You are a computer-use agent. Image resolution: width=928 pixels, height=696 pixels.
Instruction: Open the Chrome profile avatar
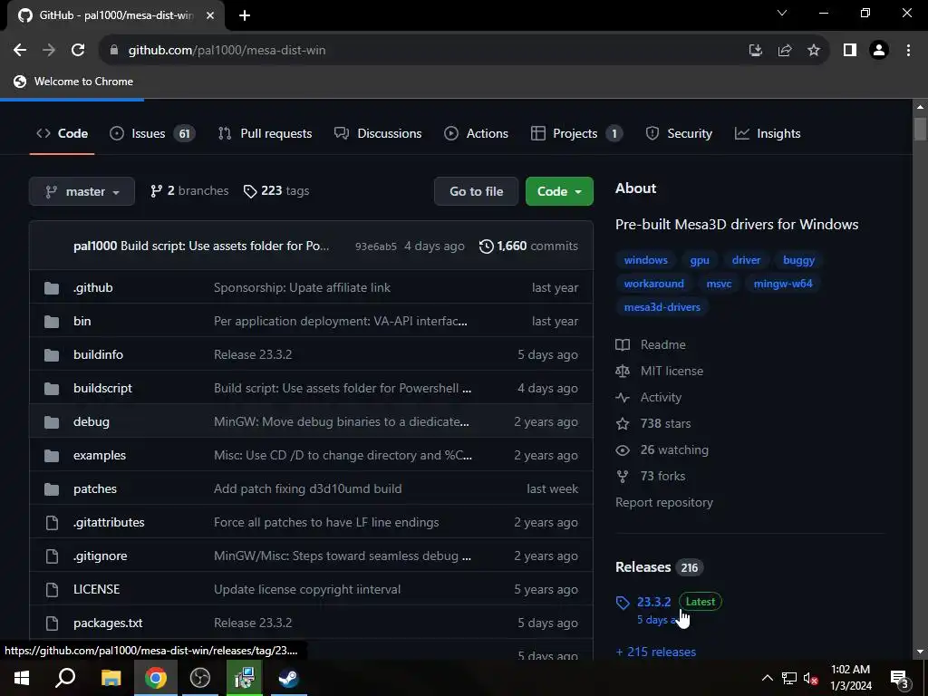pyautogui.click(x=879, y=51)
